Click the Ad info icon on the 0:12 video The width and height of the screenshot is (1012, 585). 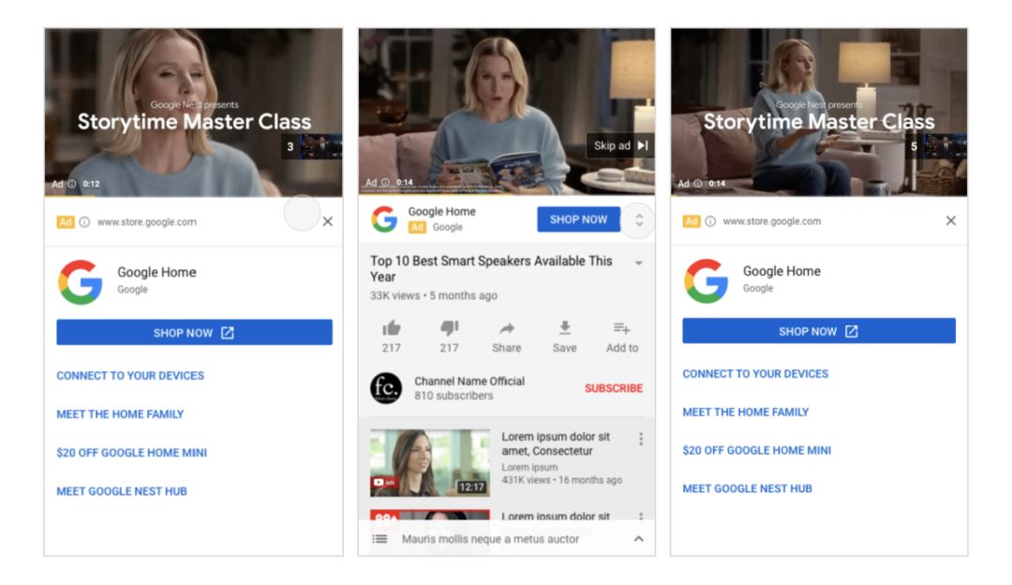(x=72, y=184)
